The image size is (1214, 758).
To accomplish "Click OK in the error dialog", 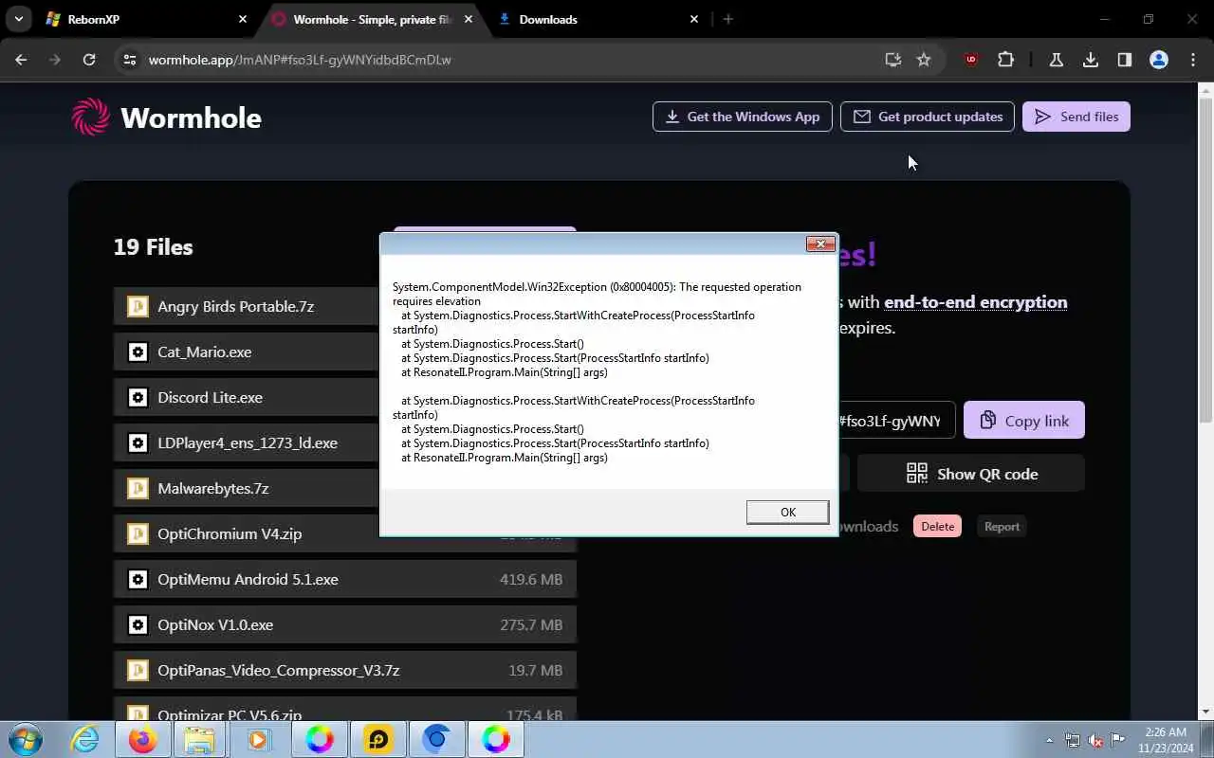I will (x=787, y=512).
